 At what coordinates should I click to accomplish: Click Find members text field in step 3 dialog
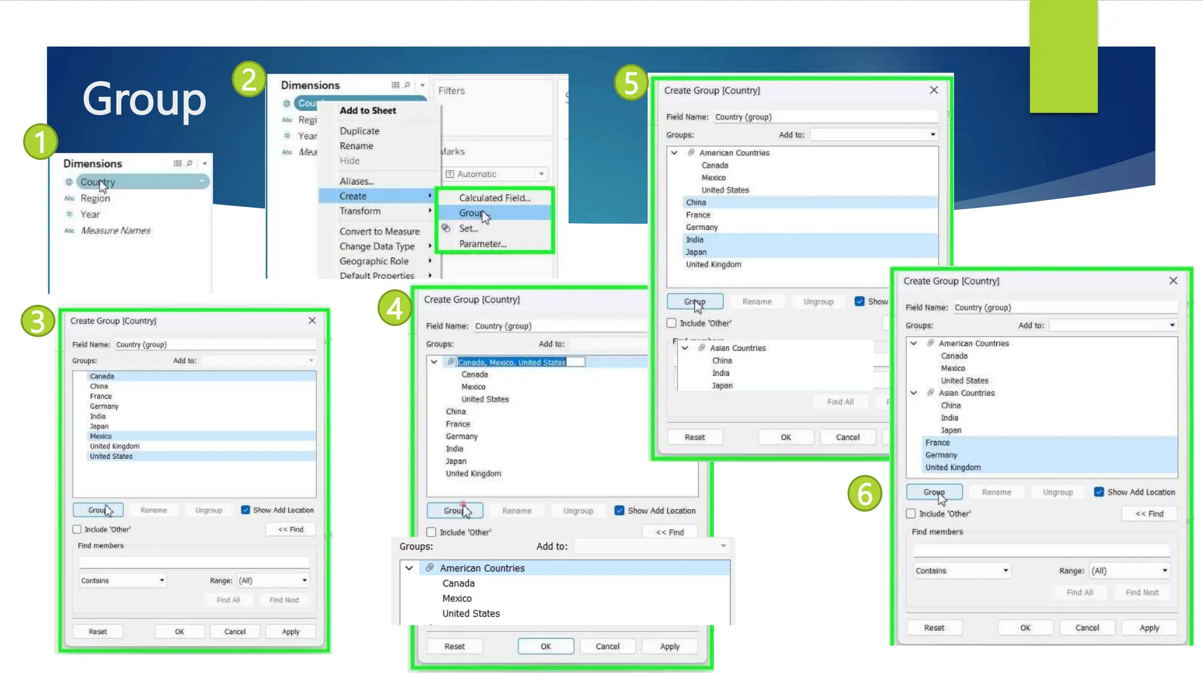194,562
